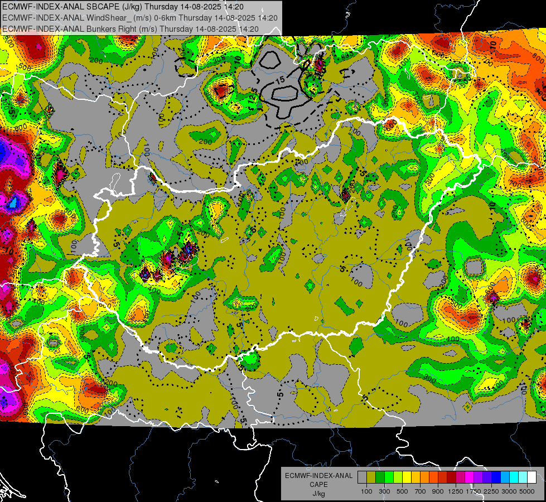The width and height of the screenshot is (546, 502).
Task: Click the 3000 value in the legend
Action: [509, 491]
